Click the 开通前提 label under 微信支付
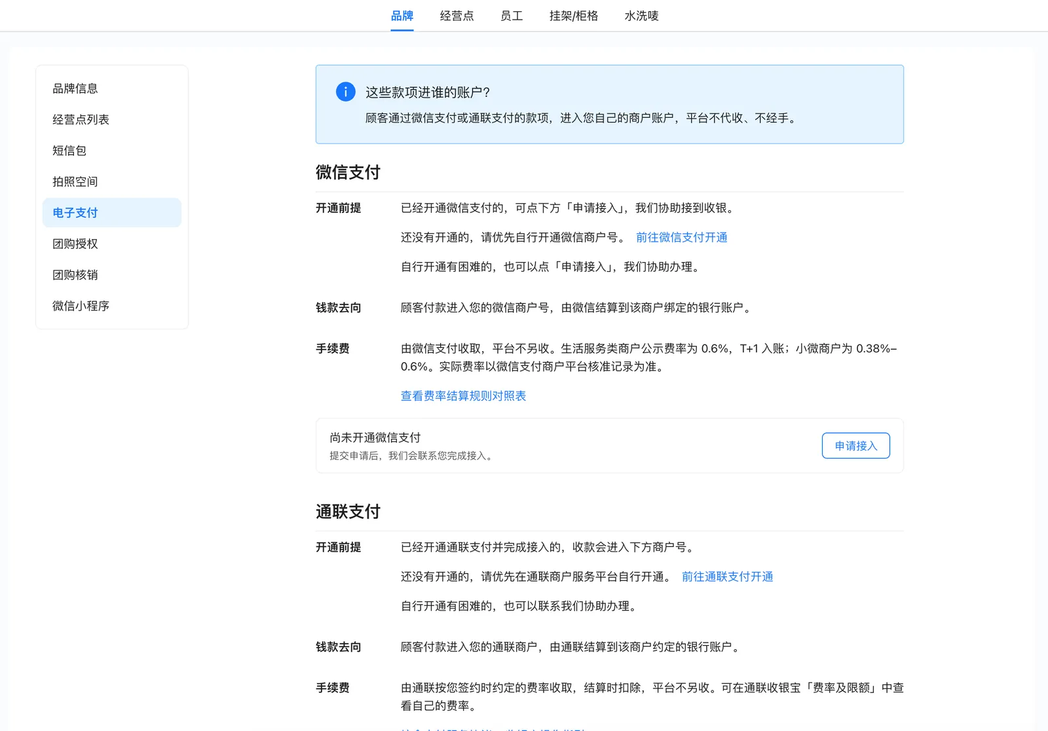 339,208
